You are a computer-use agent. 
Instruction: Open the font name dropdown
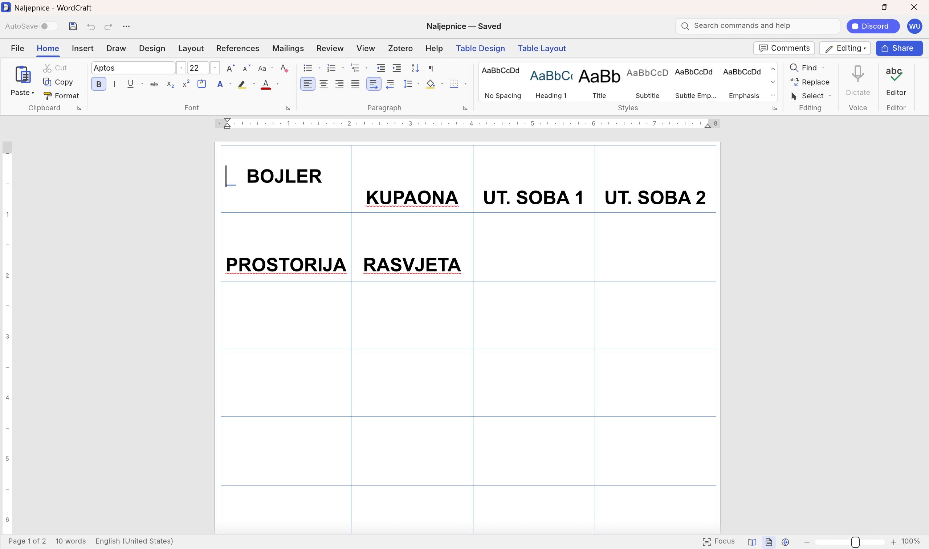click(x=181, y=68)
